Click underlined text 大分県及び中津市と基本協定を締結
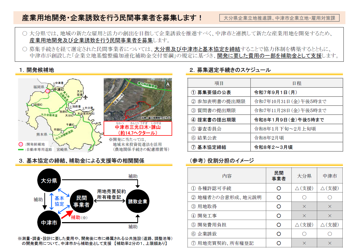The image size is (358, 252). pyautogui.click(x=197, y=49)
